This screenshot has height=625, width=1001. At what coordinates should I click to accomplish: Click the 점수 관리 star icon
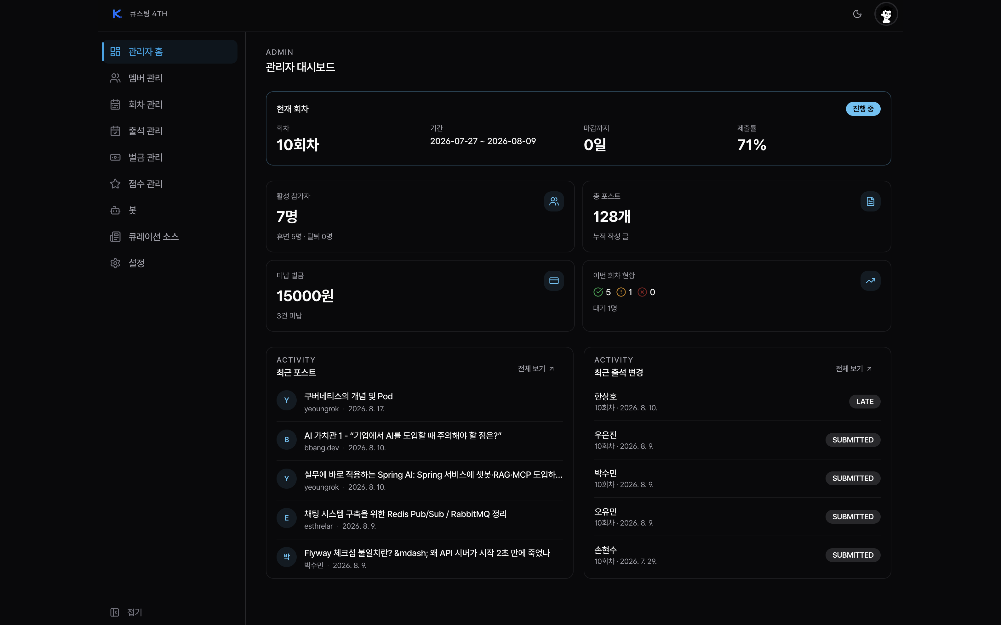point(115,184)
